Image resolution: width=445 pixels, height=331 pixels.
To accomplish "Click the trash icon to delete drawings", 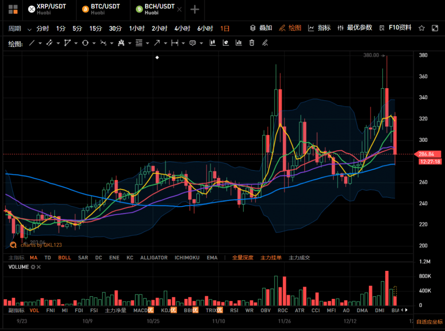I will [251, 43].
